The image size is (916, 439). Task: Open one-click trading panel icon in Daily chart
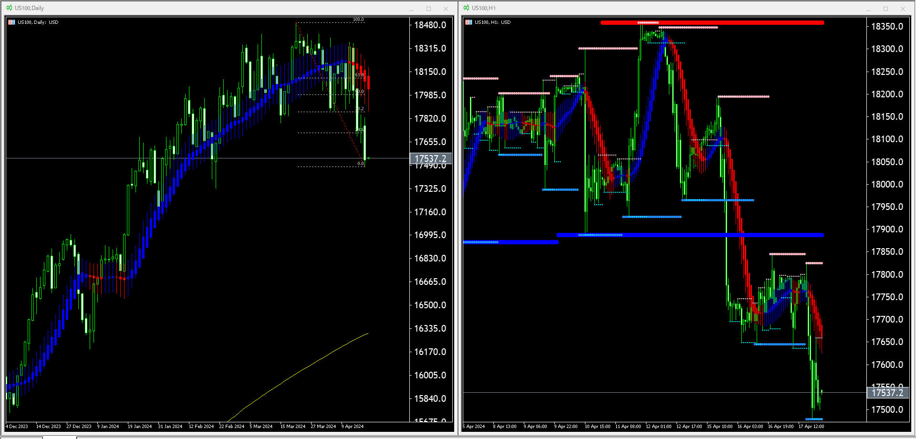(12, 22)
